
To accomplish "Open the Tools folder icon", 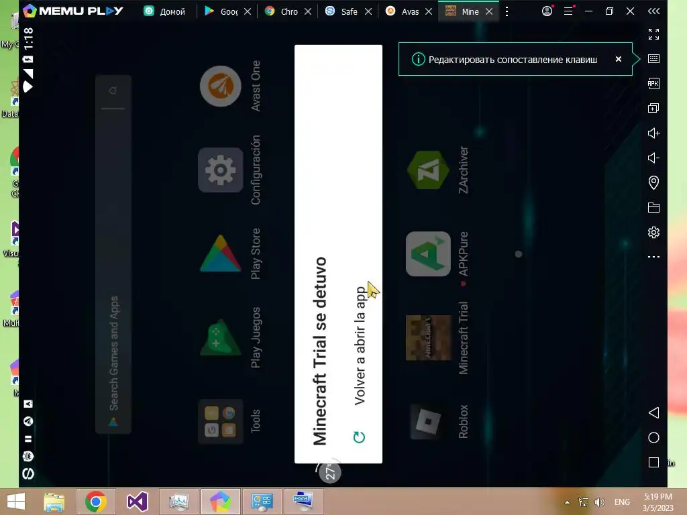I will point(220,421).
